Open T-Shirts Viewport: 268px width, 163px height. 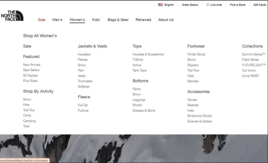tap(138, 59)
